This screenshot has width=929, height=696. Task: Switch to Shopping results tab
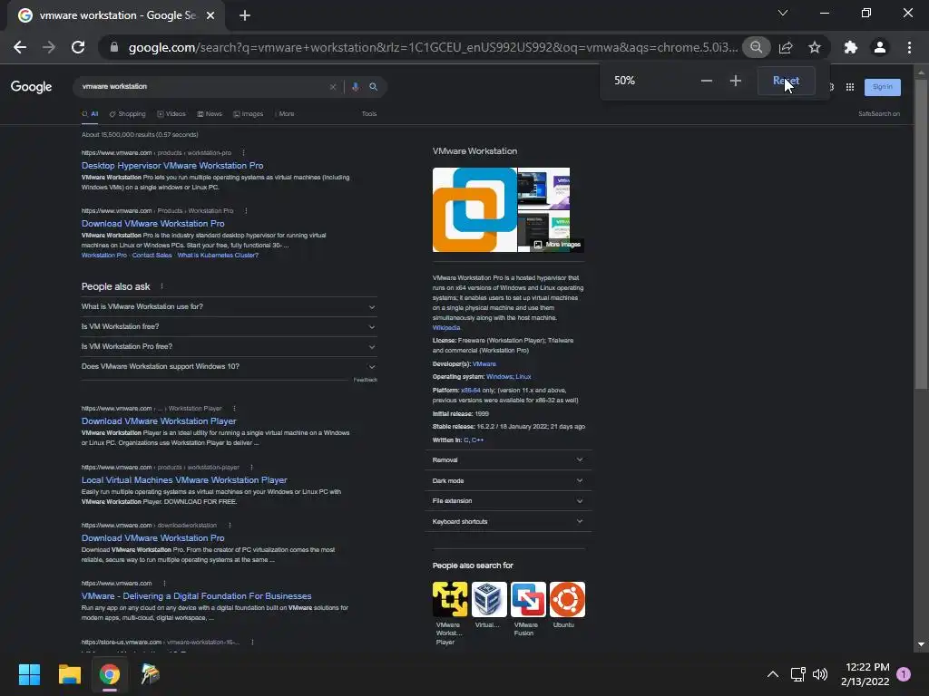click(127, 113)
